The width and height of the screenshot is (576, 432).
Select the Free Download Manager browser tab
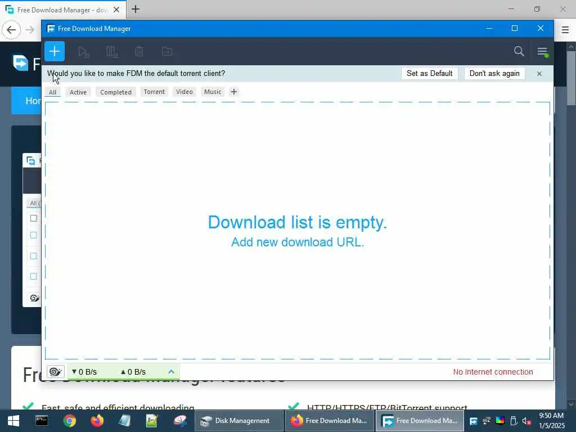pyautogui.click(x=63, y=10)
